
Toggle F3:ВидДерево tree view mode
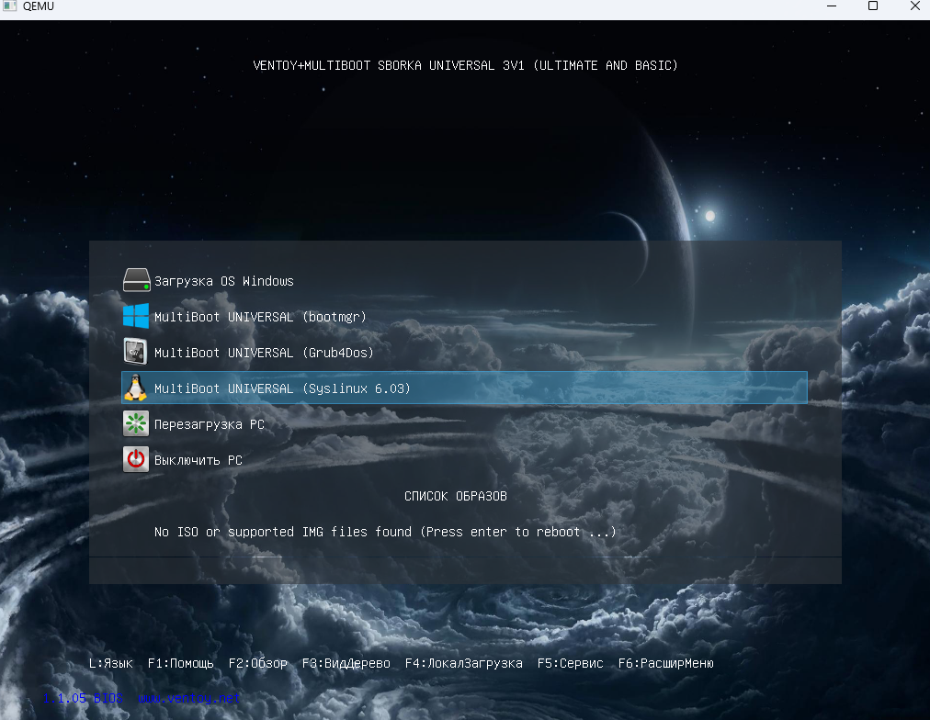tap(346, 663)
